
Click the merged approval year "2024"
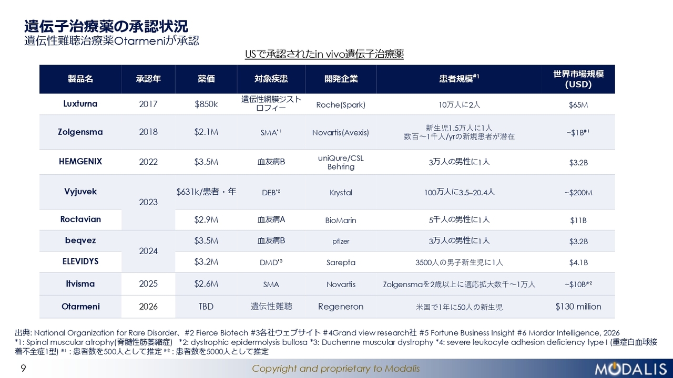[148, 251]
